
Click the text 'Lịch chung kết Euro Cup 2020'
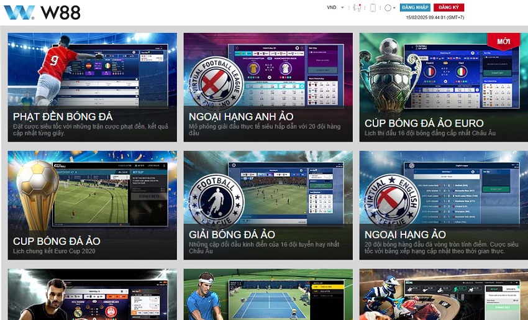(54, 251)
